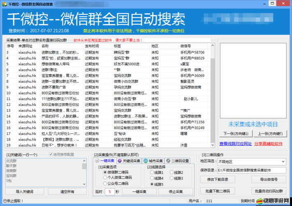Click 上一张(方向键↑) button

(x=270, y=134)
